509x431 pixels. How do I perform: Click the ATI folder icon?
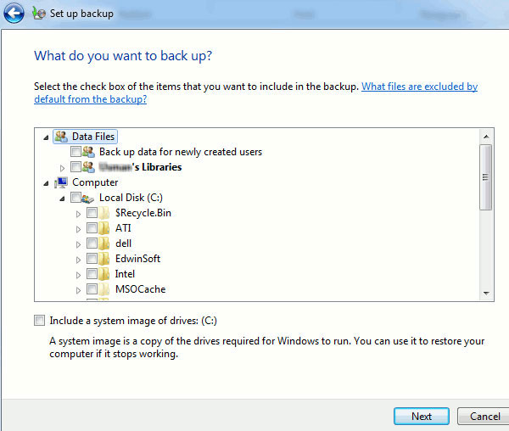(103, 228)
